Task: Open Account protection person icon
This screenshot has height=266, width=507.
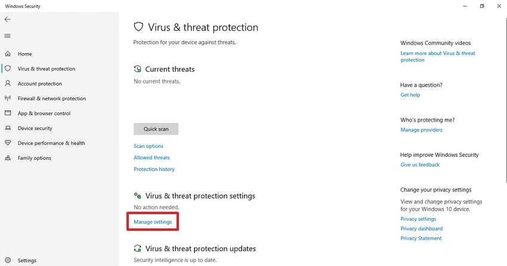Action: (8, 83)
